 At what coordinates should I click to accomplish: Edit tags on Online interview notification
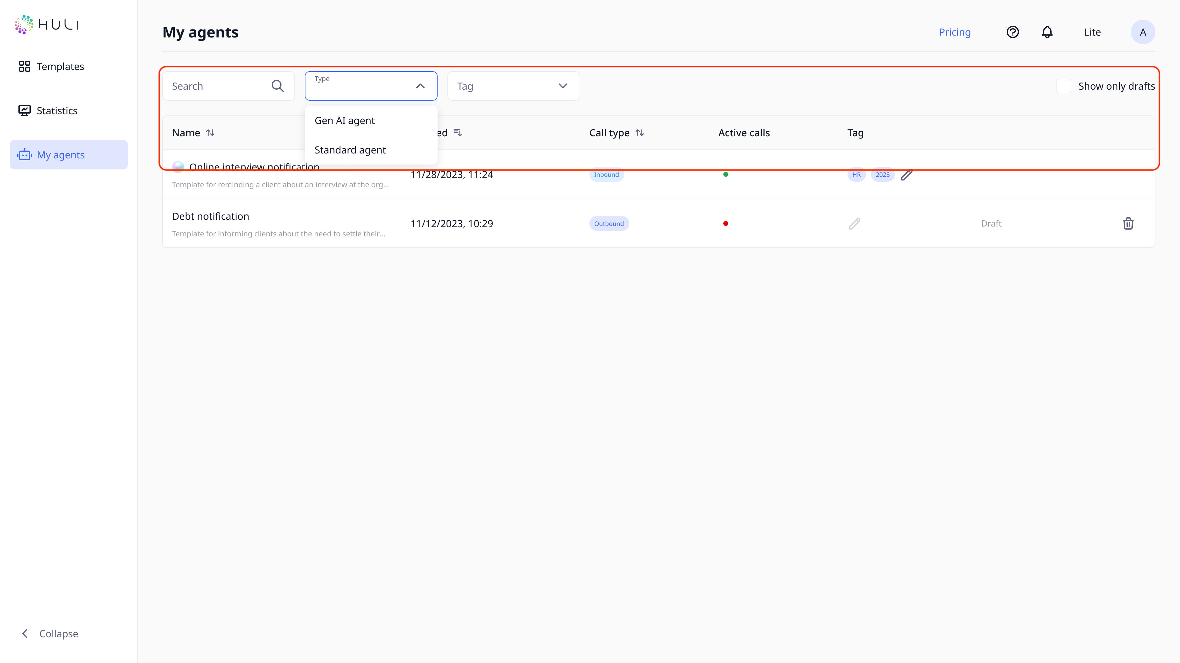pos(907,175)
